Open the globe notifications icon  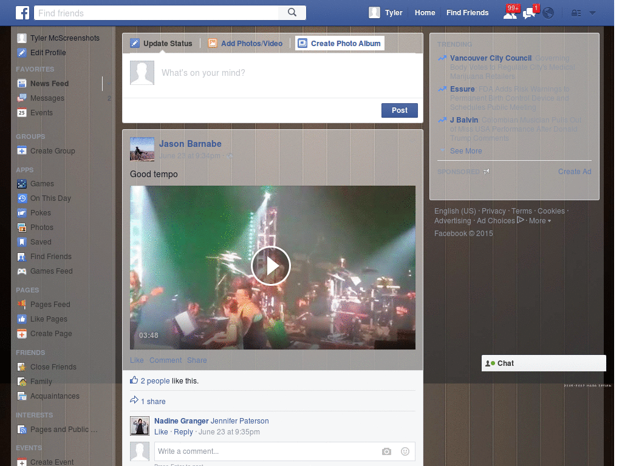(x=549, y=13)
